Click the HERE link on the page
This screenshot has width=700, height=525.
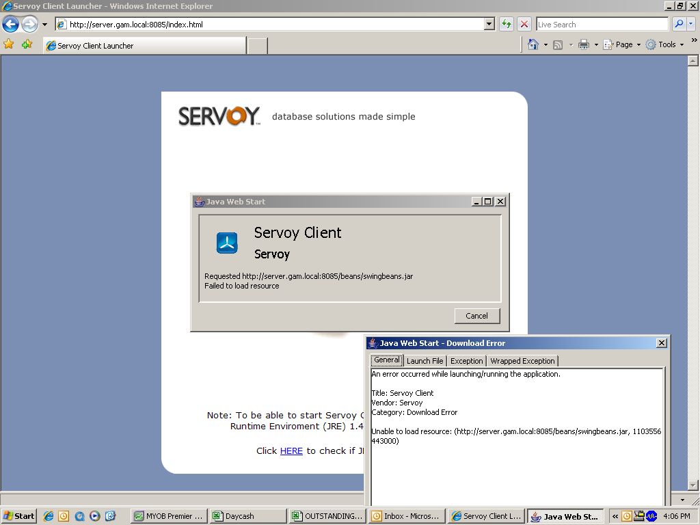291,451
